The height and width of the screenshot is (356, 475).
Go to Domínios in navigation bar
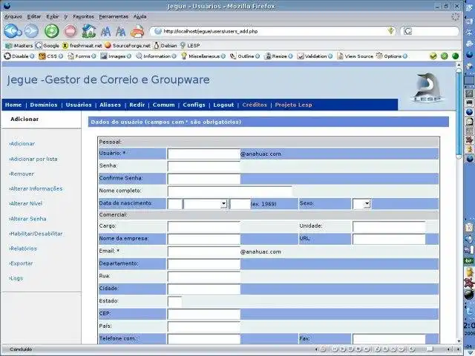click(44, 105)
